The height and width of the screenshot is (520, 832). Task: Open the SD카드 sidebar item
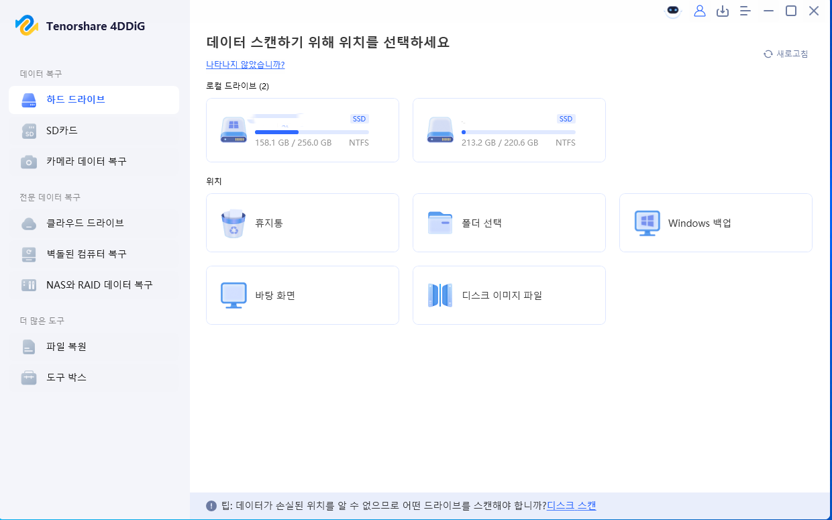(94, 131)
